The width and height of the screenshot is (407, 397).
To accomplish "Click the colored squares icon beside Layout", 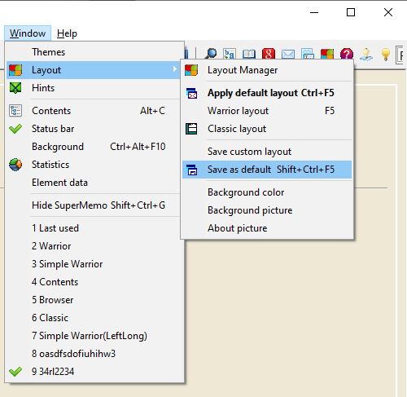I will click(15, 70).
